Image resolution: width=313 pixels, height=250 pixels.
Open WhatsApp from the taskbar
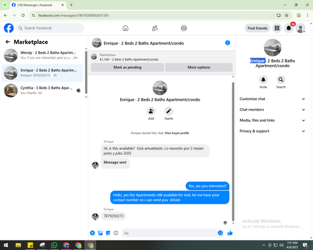point(54,245)
